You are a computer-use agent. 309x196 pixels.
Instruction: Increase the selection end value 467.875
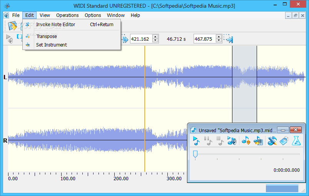click(x=219, y=37)
